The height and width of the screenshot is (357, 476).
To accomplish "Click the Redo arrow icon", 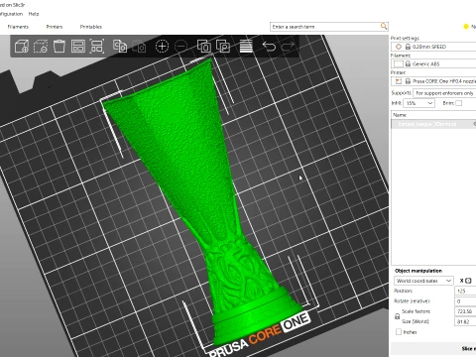I will point(288,47).
